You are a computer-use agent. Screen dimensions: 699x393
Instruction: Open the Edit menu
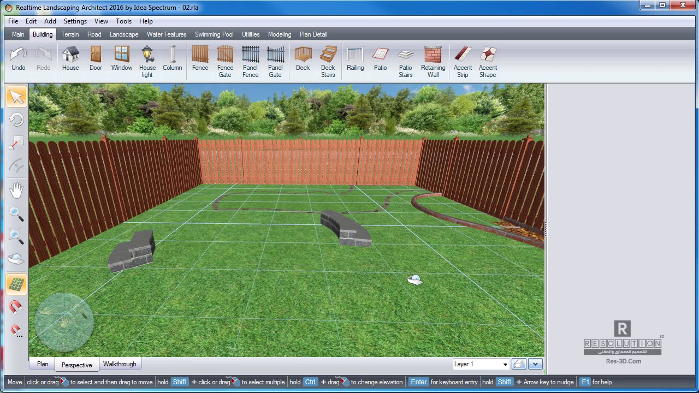pyautogui.click(x=31, y=21)
